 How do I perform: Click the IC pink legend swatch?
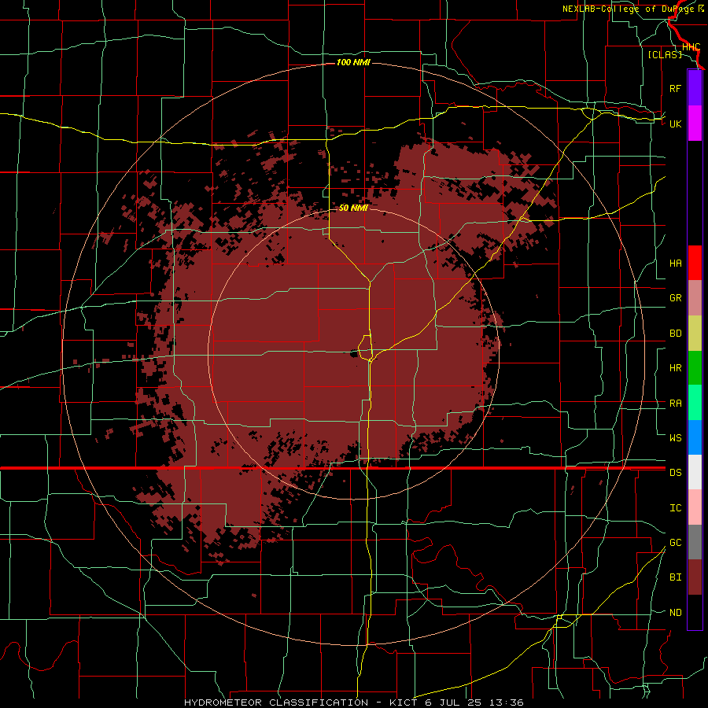(x=695, y=507)
